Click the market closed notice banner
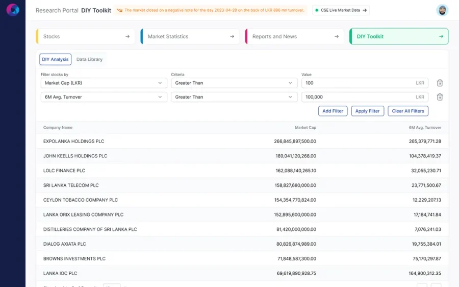The height and width of the screenshot is (287, 459). click(211, 10)
